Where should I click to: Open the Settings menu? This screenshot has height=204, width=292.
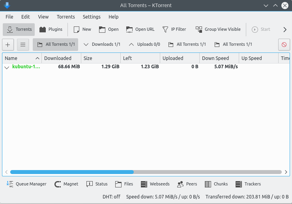point(92,17)
